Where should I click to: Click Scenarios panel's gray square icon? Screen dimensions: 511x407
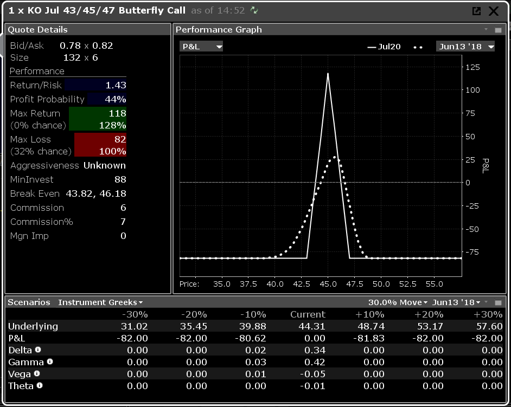coord(498,302)
